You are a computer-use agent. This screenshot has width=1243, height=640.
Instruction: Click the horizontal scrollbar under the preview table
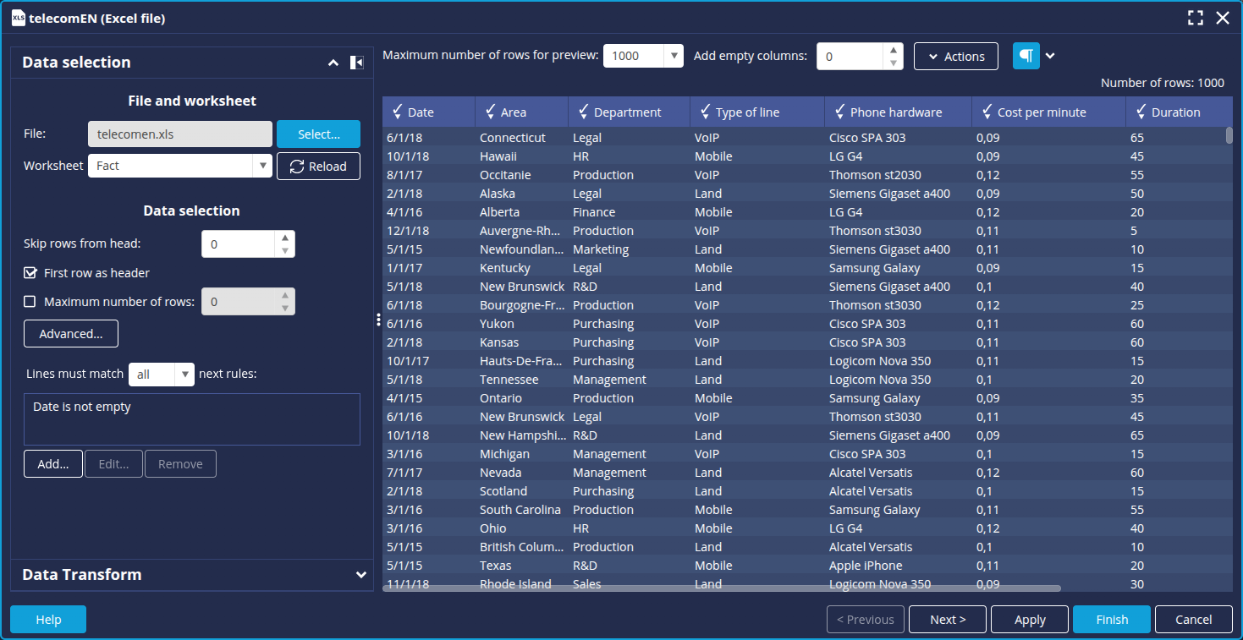point(721,588)
